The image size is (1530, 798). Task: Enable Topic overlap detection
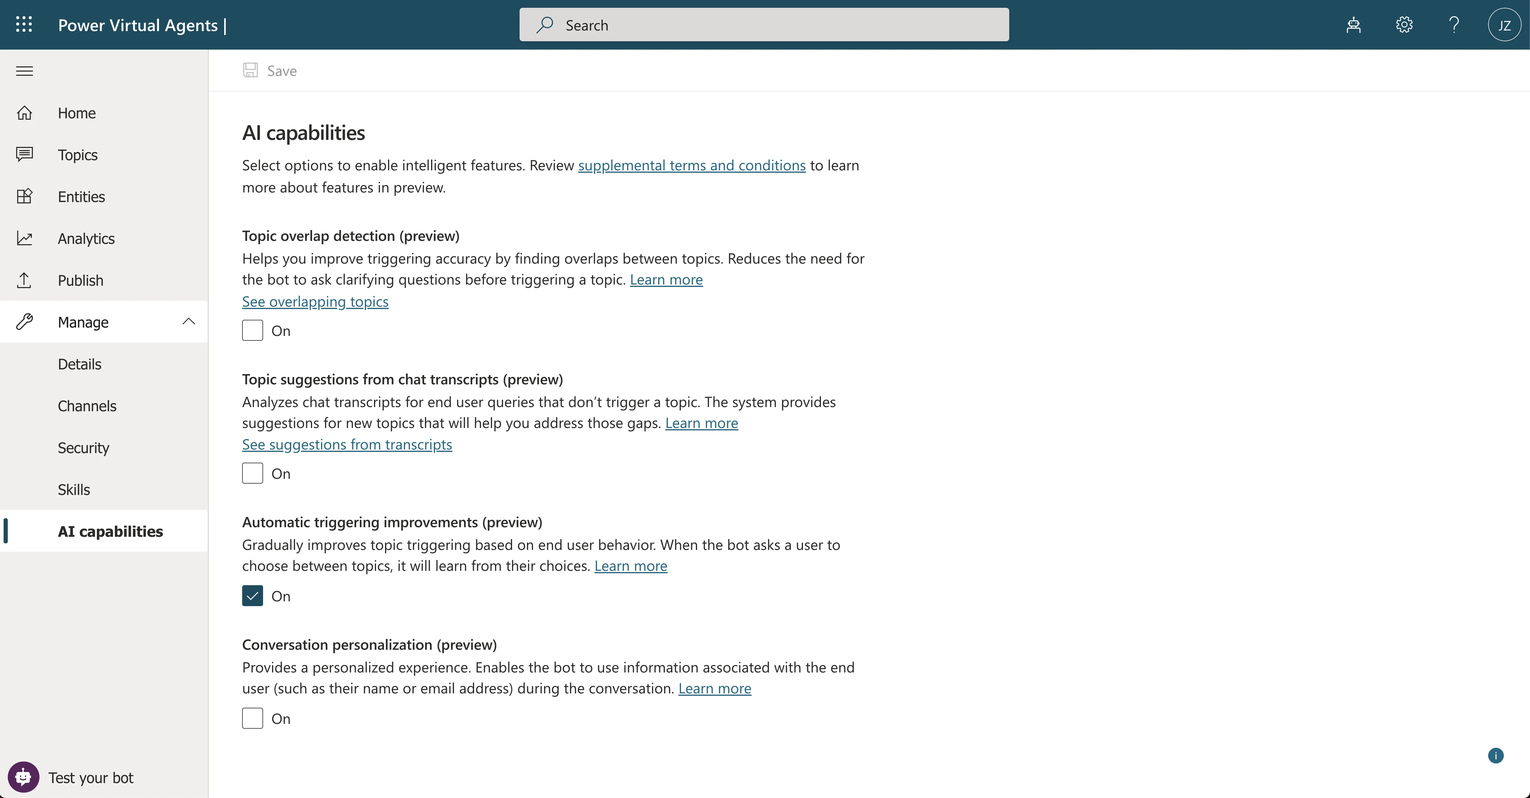(252, 330)
